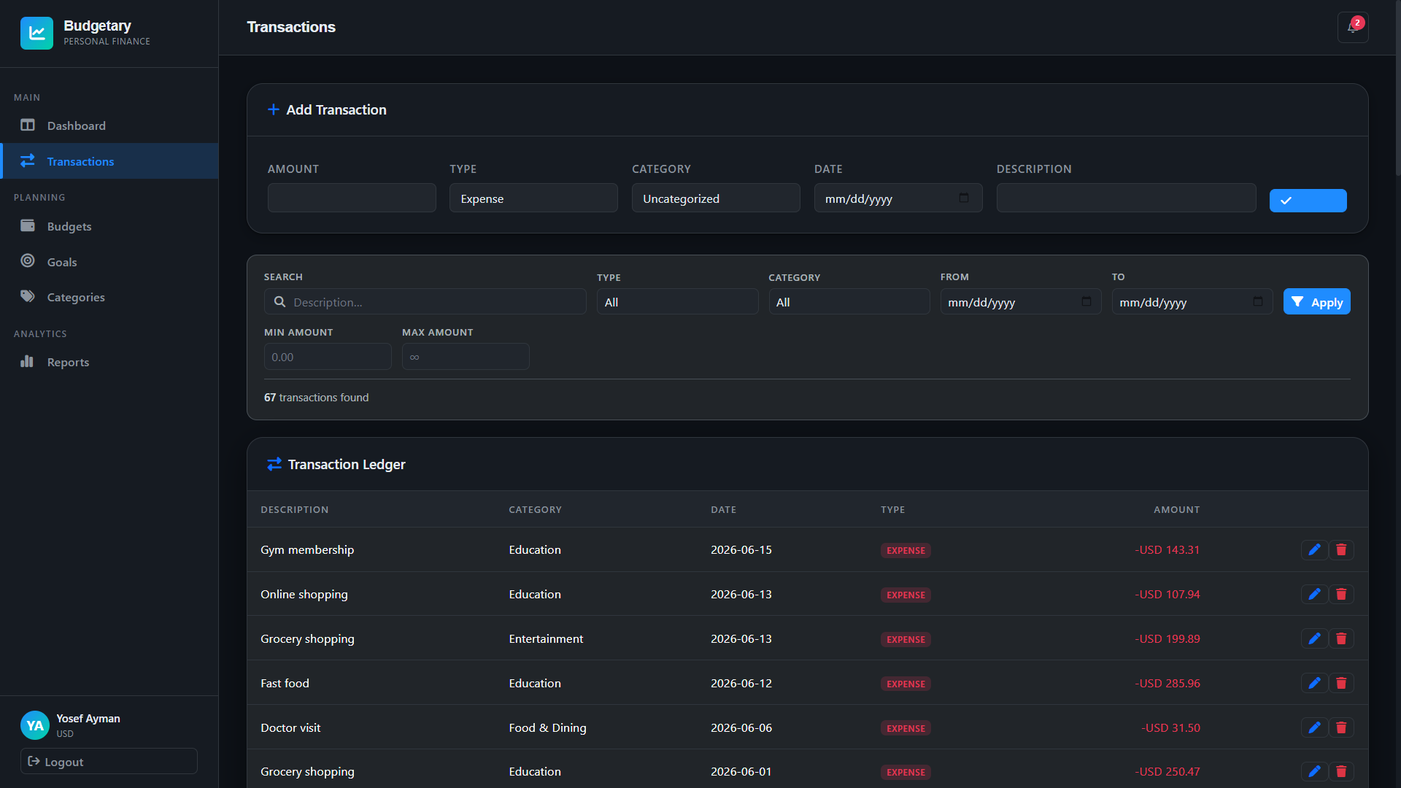
Task: Open calendar picker in From filter
Action: 1087,302
